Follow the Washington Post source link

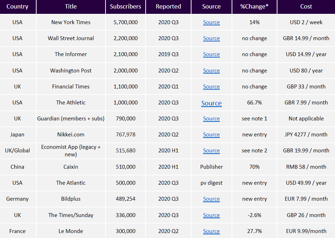[x=211, y=71]
